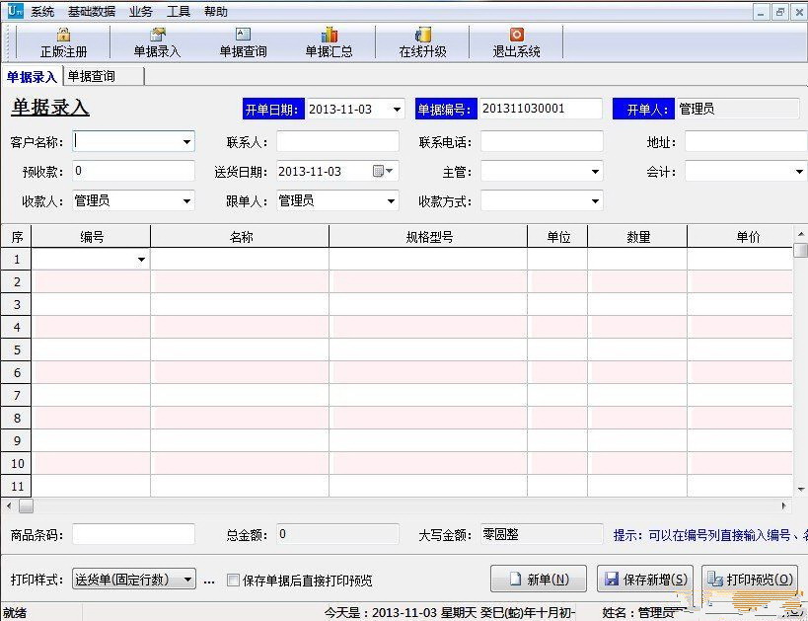Expand the 客户名称 dropdown
The height and width of the screenshot is (621, 808).
(x=187, y=142)
